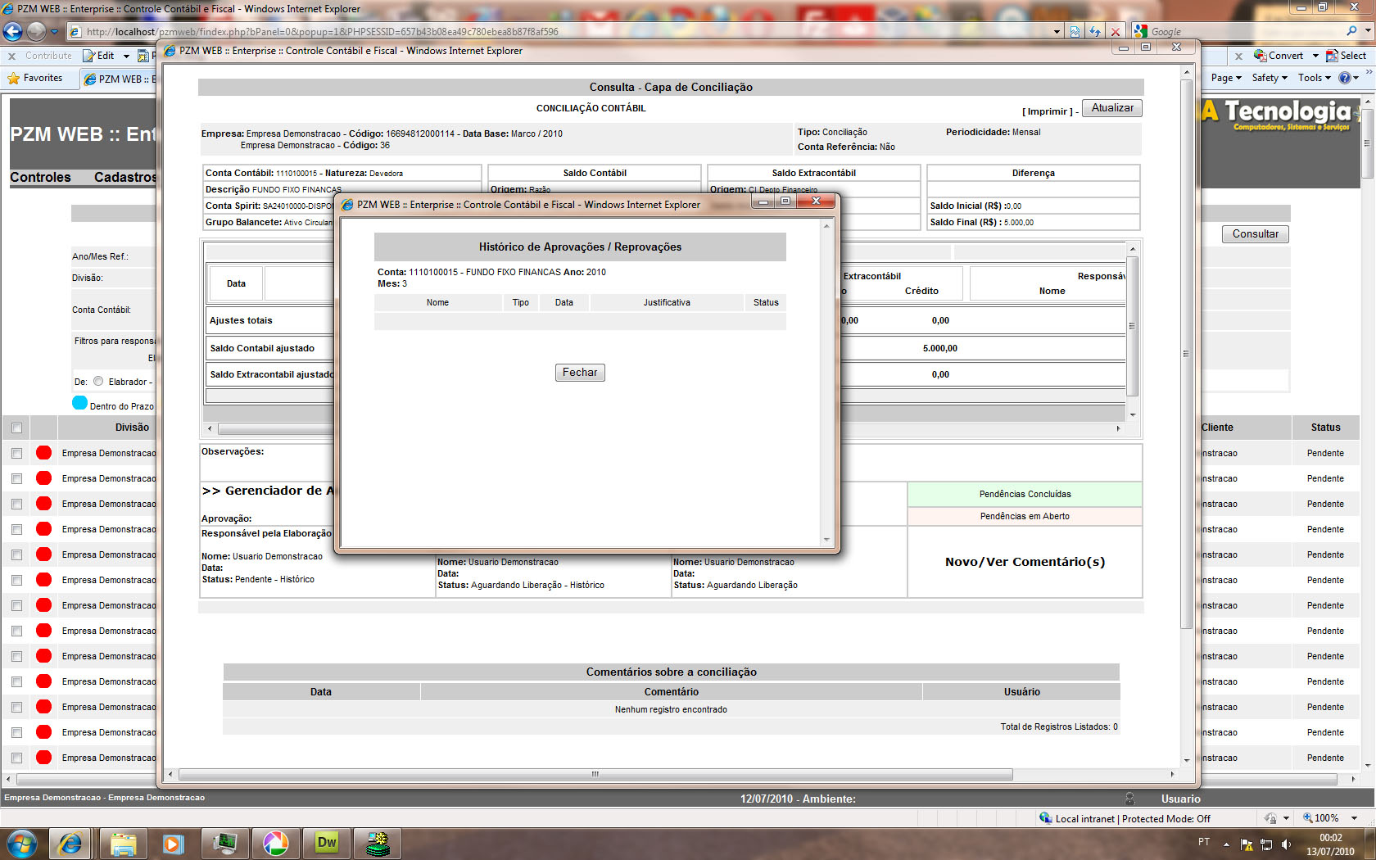Open the Recent pages dropdown arrow

tap(54, 32)
